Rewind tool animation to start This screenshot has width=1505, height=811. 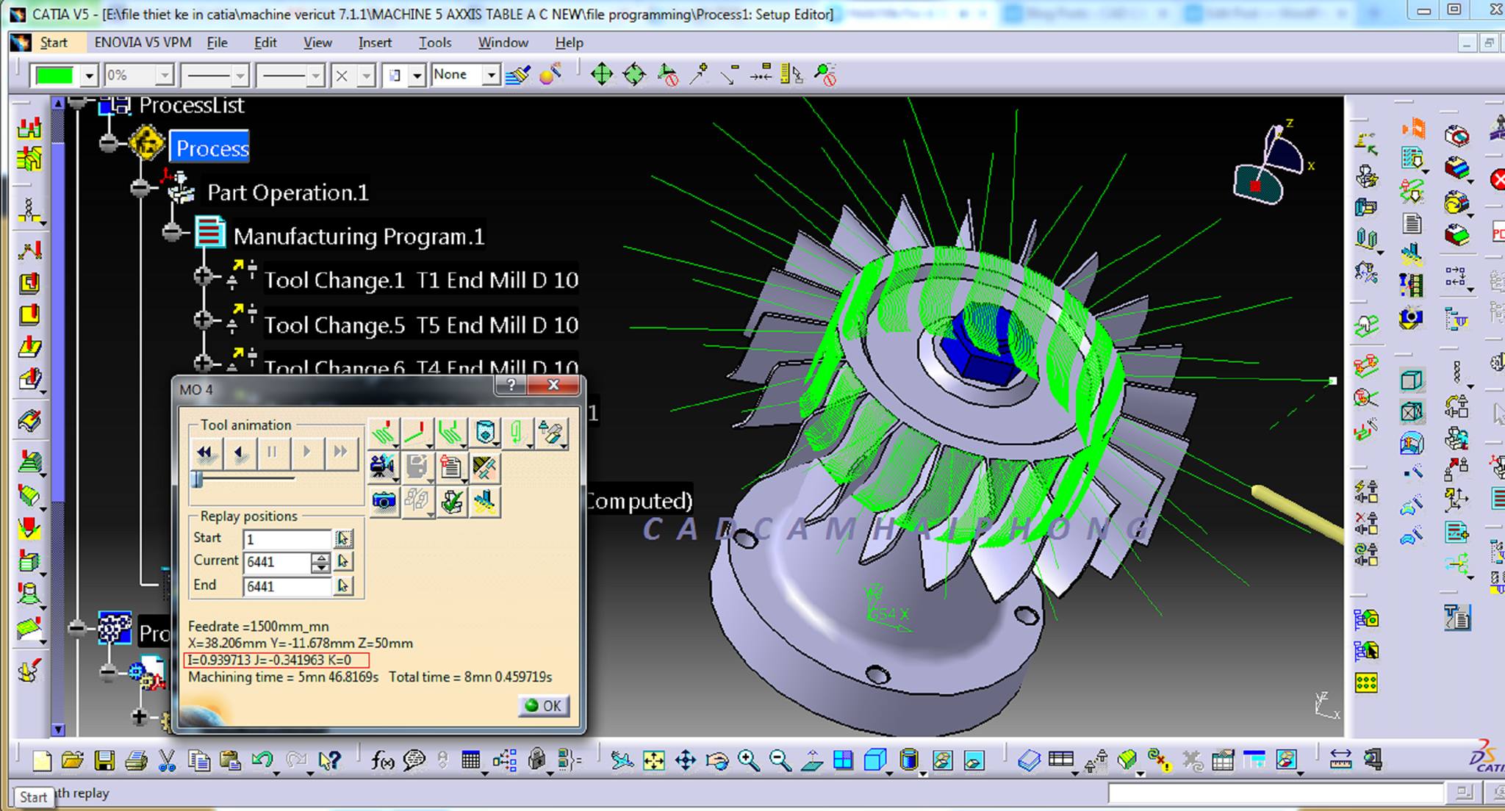point(205,453)
